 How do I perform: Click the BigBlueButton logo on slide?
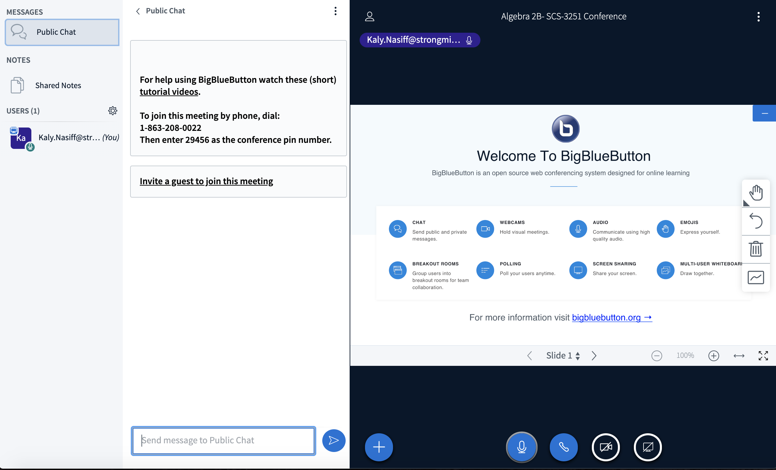pos(566,129)
